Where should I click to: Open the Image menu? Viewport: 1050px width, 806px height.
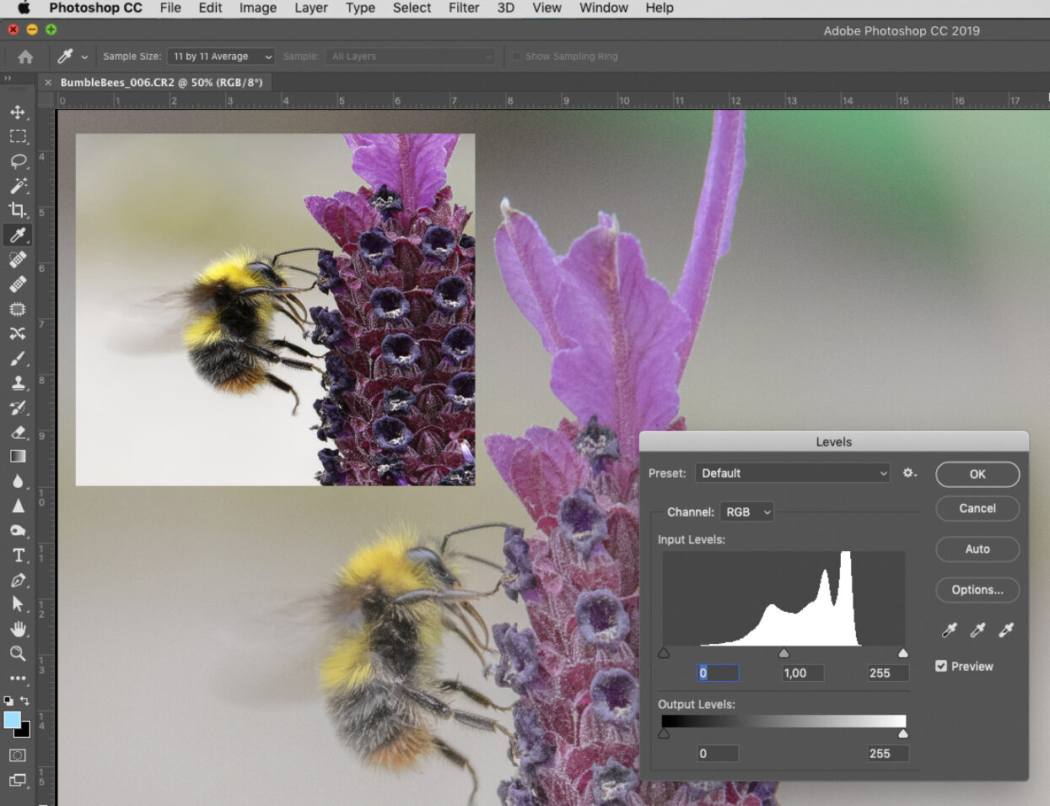tap(257, 8)
